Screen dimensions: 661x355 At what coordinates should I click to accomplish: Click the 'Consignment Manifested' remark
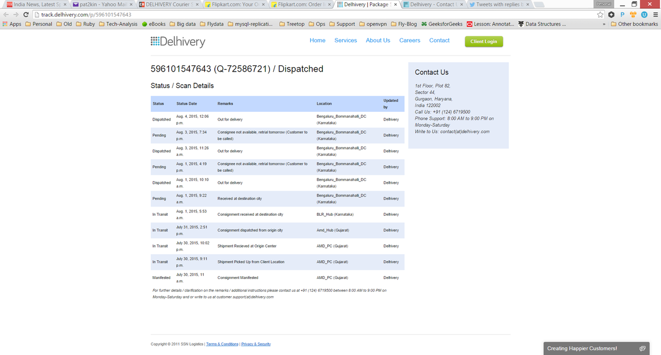coord(238,278)
